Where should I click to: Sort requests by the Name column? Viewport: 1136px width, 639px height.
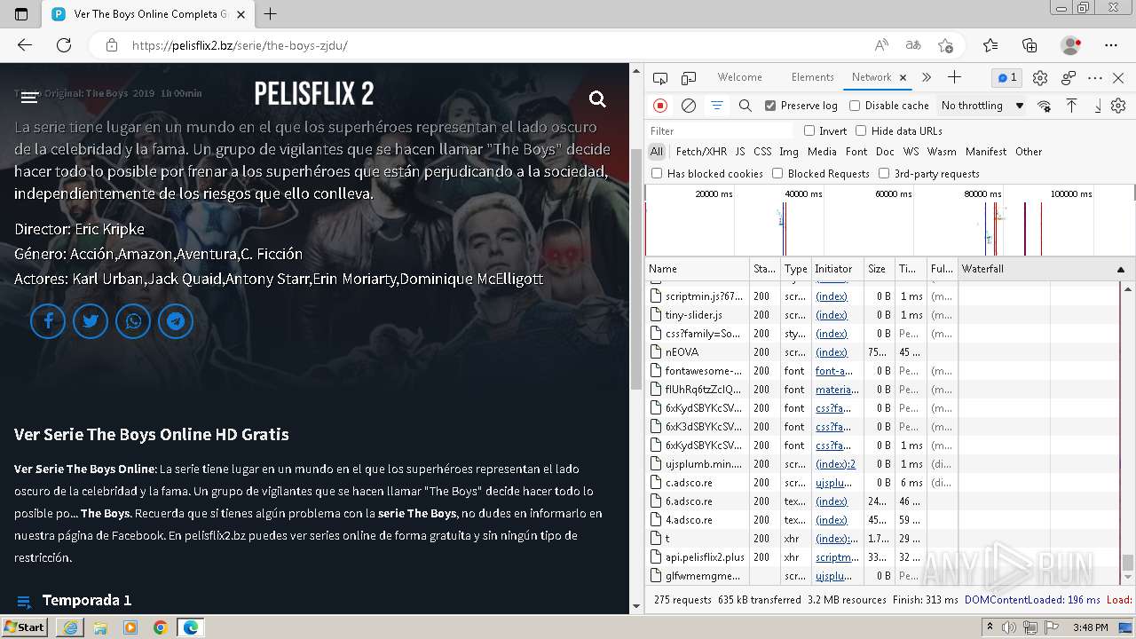(698, 269)
